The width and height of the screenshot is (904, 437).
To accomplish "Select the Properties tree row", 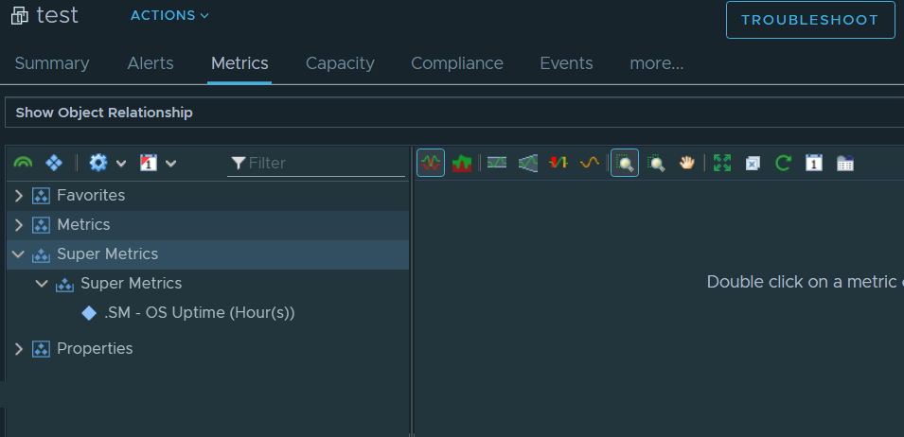I will [207, 349].
